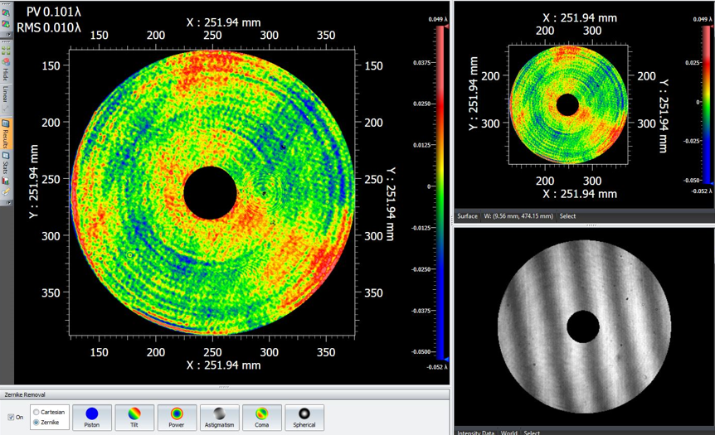Viewport: 715px width, 435px height.
Task: Toggle Coma Zernike removal button
Action: (x=261, y=417)
